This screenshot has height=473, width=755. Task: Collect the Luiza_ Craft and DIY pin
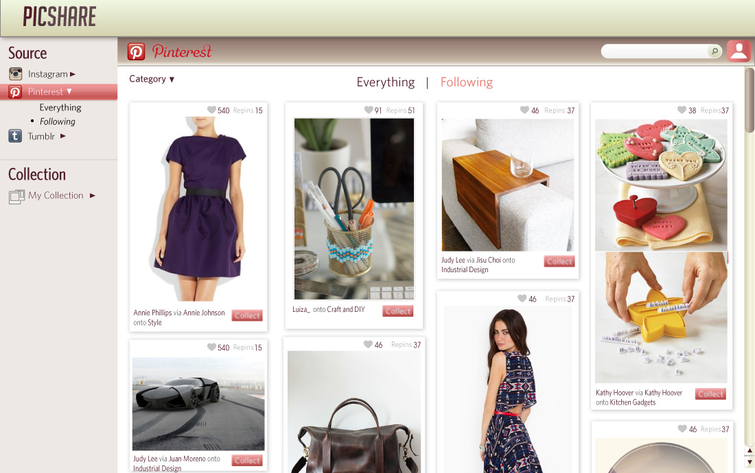coord(397,311)
